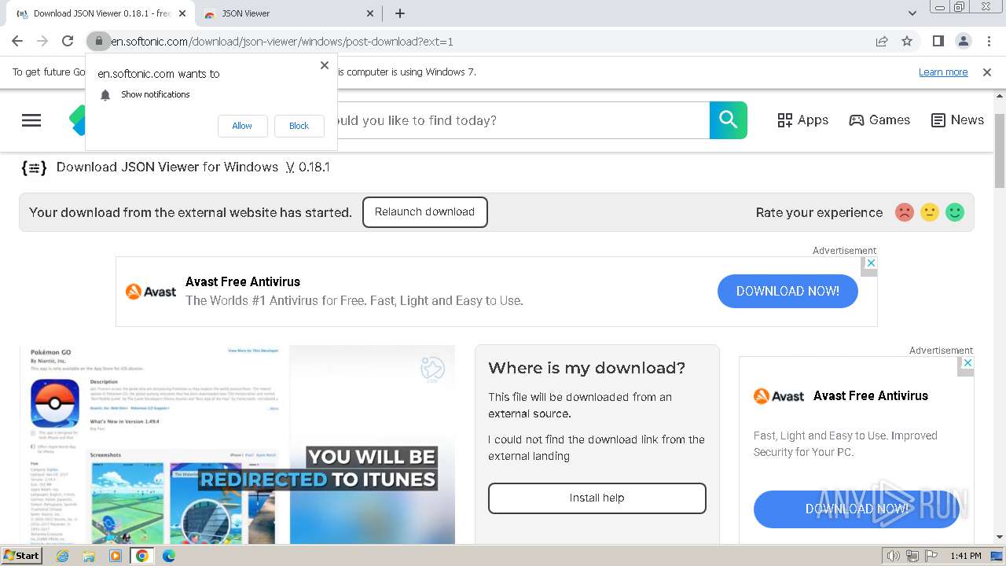Click the Chrome taskbar icon
The image size is (1006, 566).
141,556
